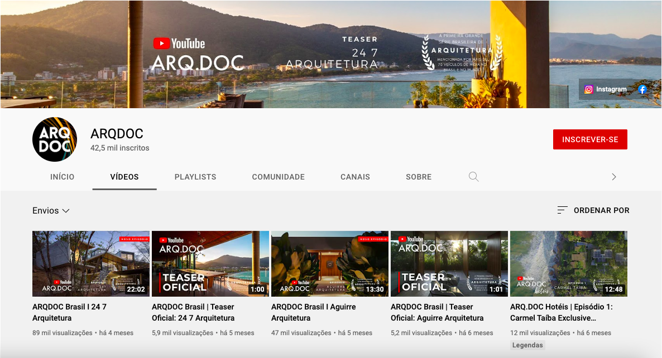Open the 1:00 Teaser Oficial 24 7 thumbnail
The image size is (662, 358).
click(x=210, y=264)
